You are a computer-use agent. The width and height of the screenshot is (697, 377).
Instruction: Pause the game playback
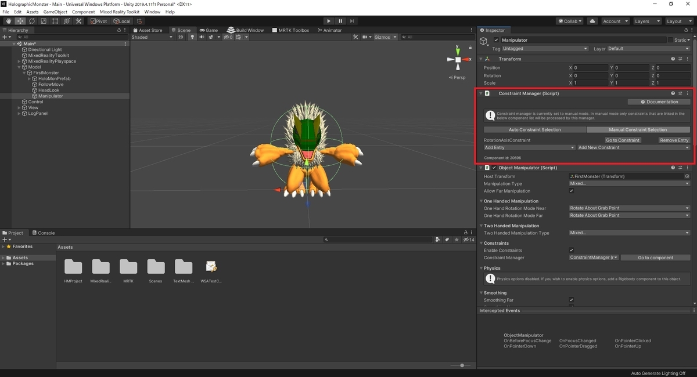pos(341,21)
